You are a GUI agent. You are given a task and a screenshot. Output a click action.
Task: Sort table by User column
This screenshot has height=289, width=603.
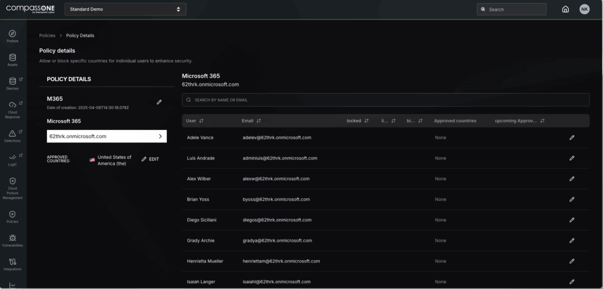[x=201, y=121]
